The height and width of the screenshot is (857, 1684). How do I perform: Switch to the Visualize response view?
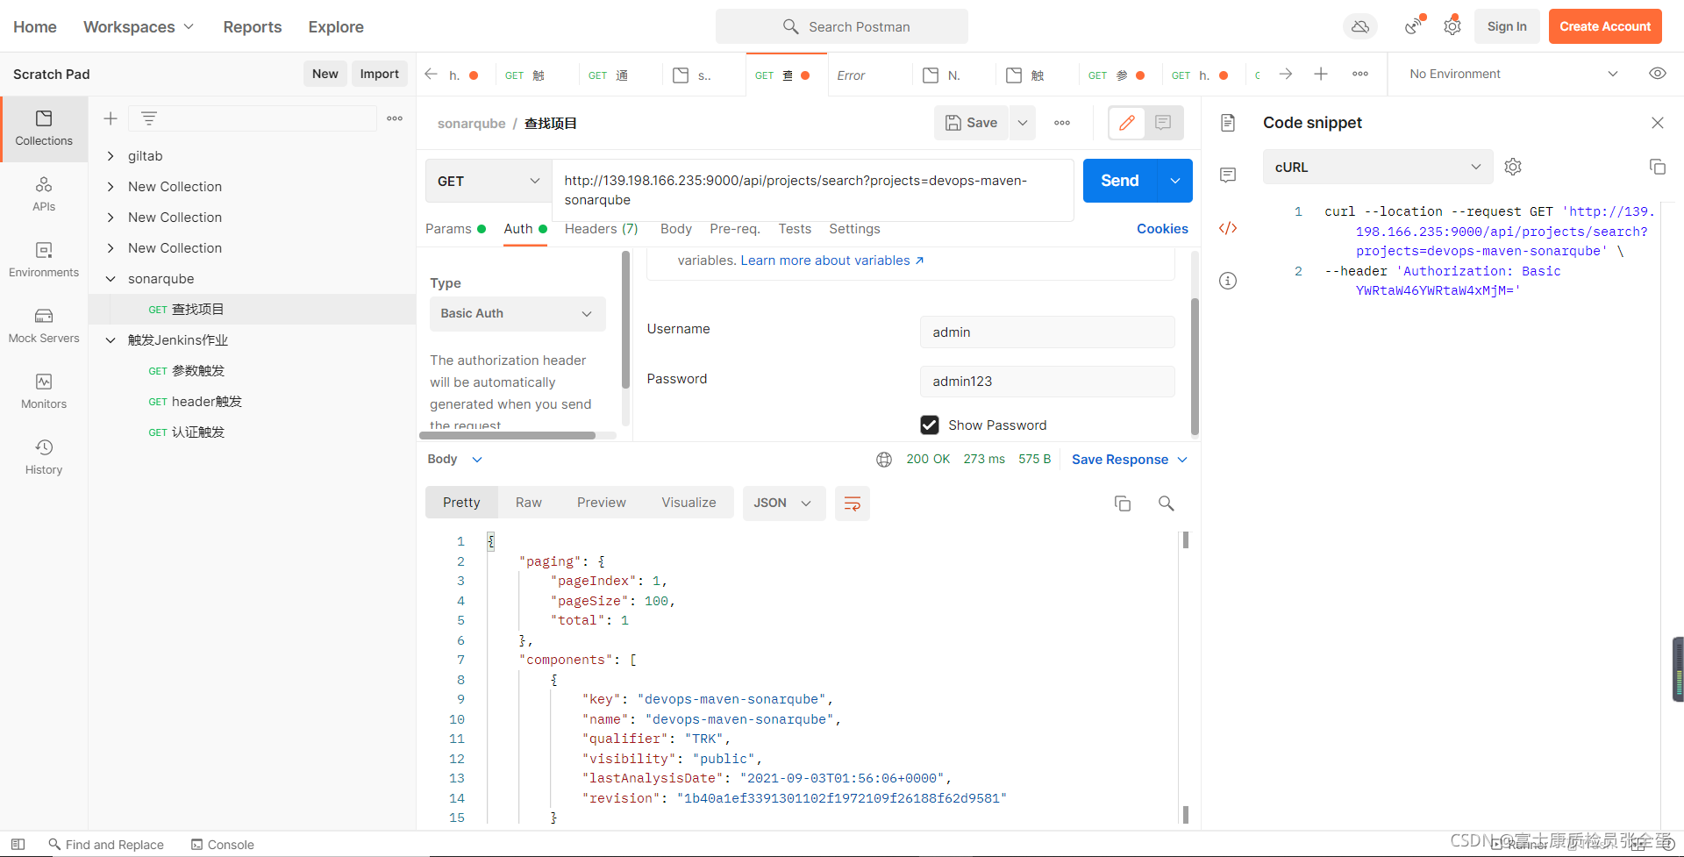pos(689,503)
